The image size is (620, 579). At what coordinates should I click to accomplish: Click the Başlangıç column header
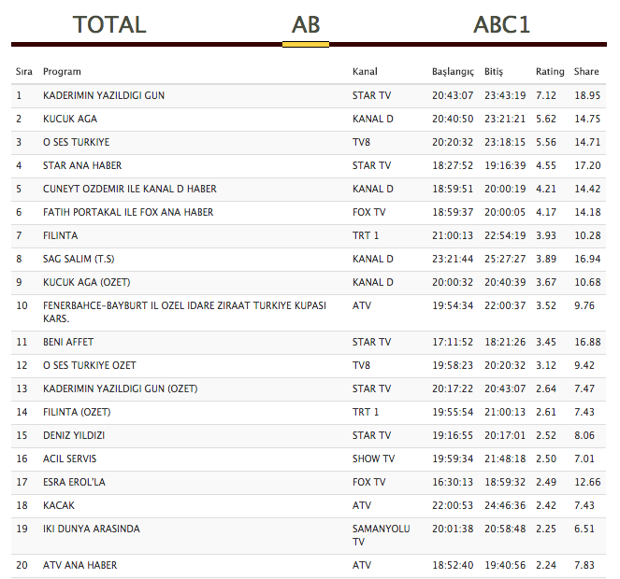coord(453,72)
